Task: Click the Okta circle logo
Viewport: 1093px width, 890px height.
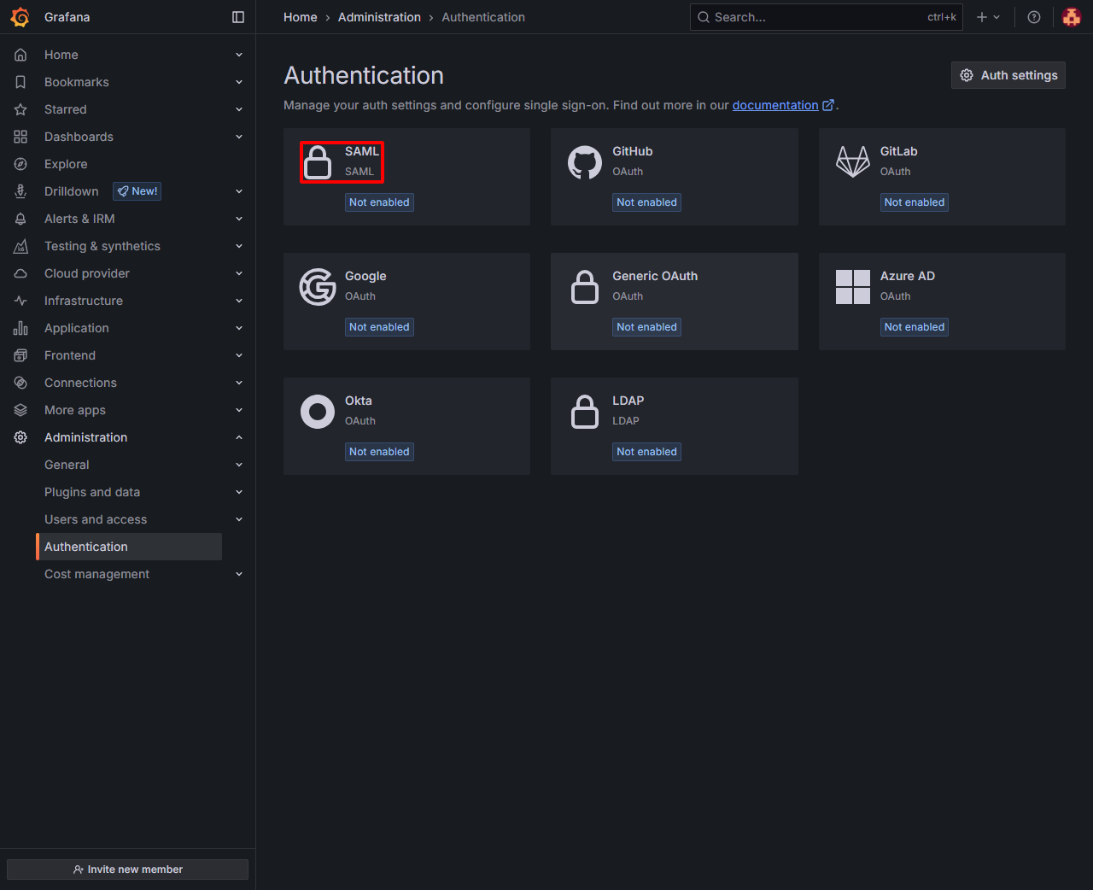Action: point(318,412)
